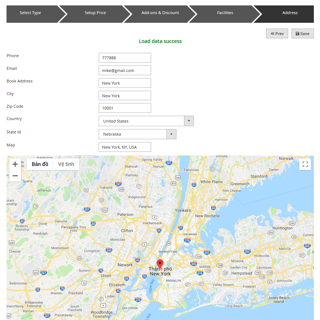The width and height of the screenshot is (320, 320).
Task: Edit the Zip Code field
Action: coord(125,108)
